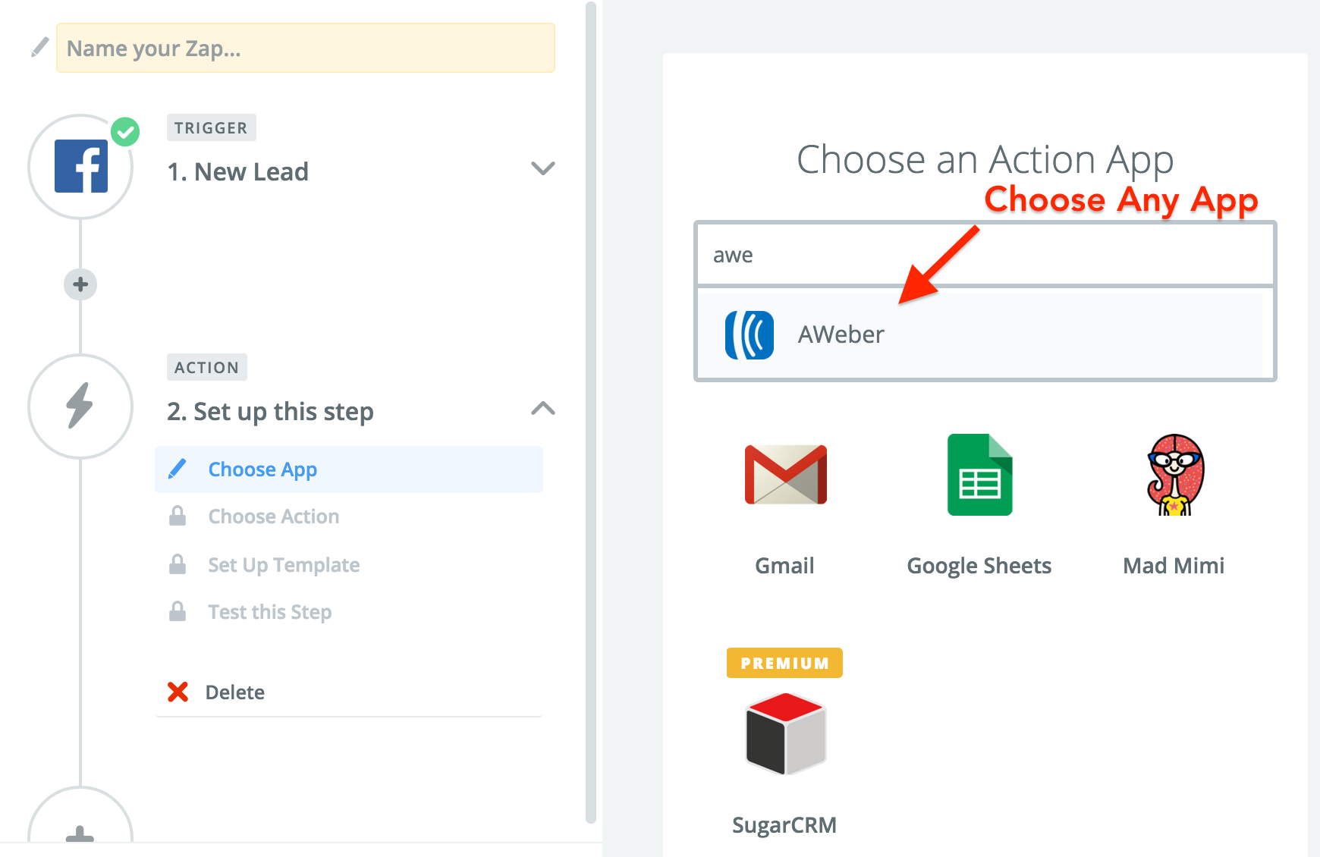Click the Name your Zap input field
1320x857 pixels.
(306, 48)
